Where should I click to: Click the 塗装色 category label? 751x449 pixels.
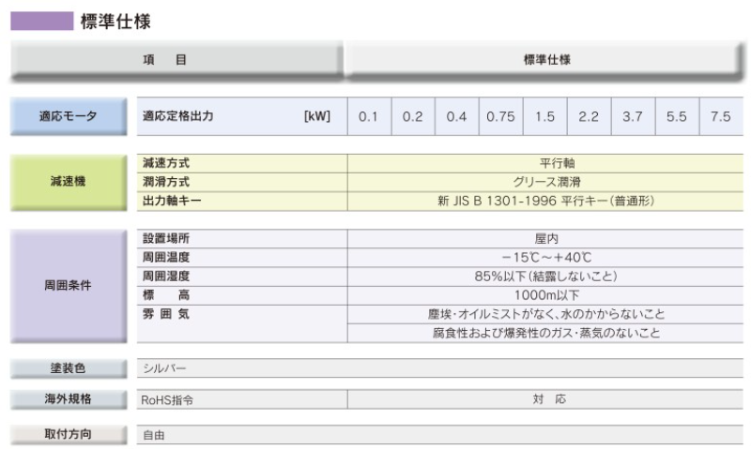tap(68, 368)
